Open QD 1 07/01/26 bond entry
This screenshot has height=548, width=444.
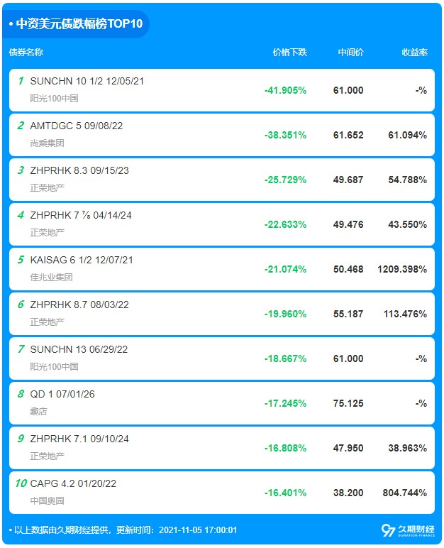[x=62, y=394]
